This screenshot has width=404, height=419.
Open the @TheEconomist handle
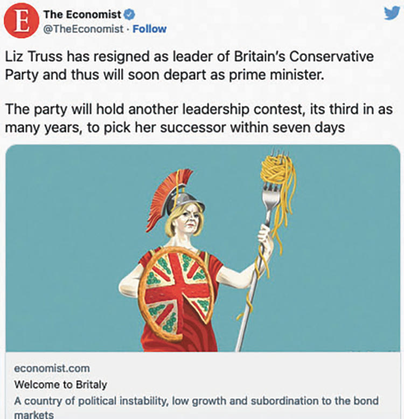coord(83,29)
